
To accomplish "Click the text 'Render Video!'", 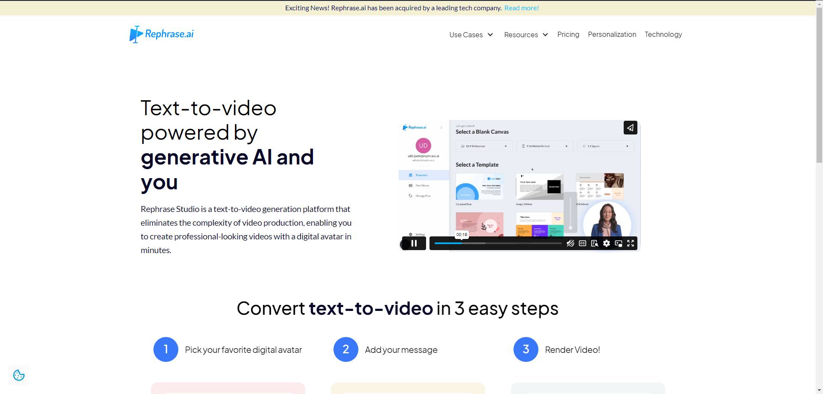I will pos(572,350).
